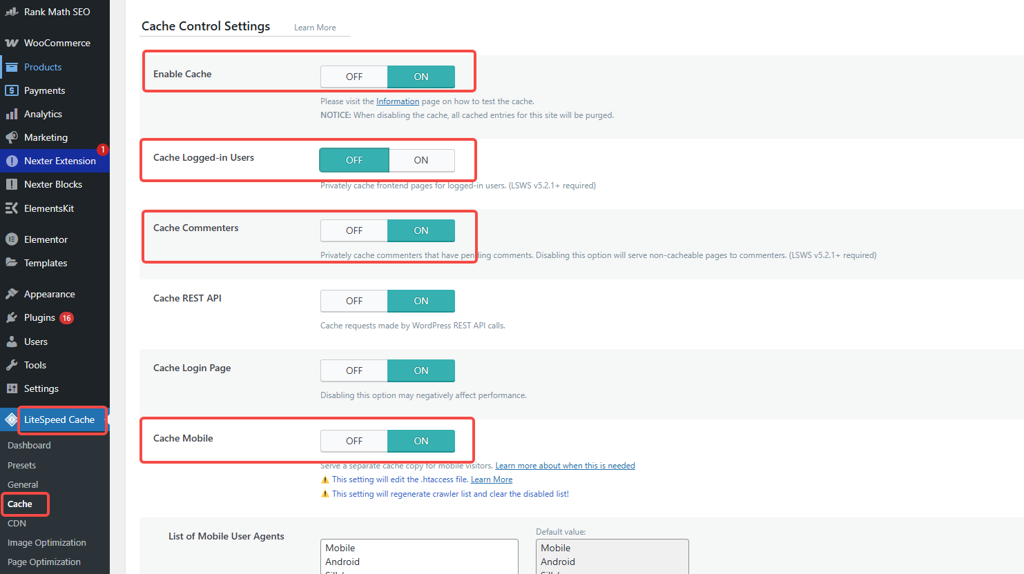The height and width of the screenshot is (574, 1024).
Task: Set Cache Commenters to OFF
Action: (x=354, y=230)
